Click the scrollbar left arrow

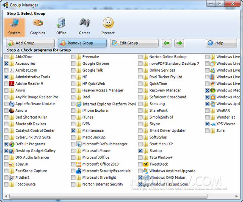click(6, 196)
